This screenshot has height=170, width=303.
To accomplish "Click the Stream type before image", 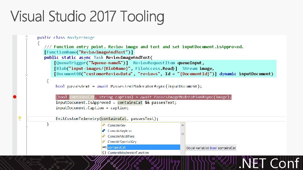I will pos(190,68).
